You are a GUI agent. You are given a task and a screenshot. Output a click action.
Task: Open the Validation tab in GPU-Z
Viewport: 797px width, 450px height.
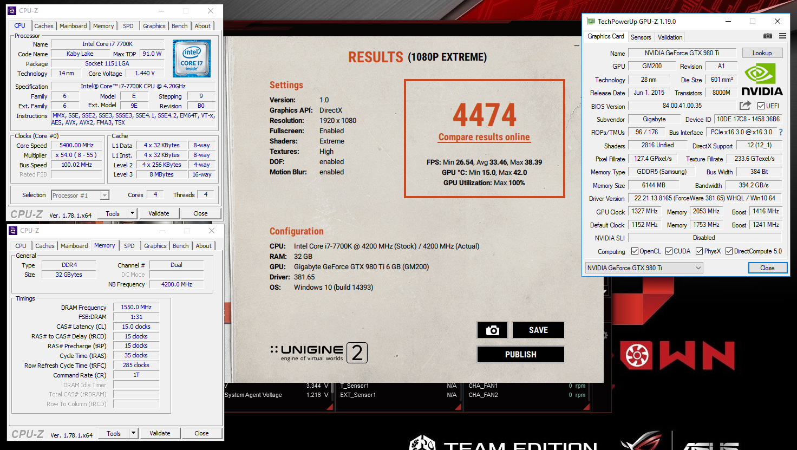point(670,37)
